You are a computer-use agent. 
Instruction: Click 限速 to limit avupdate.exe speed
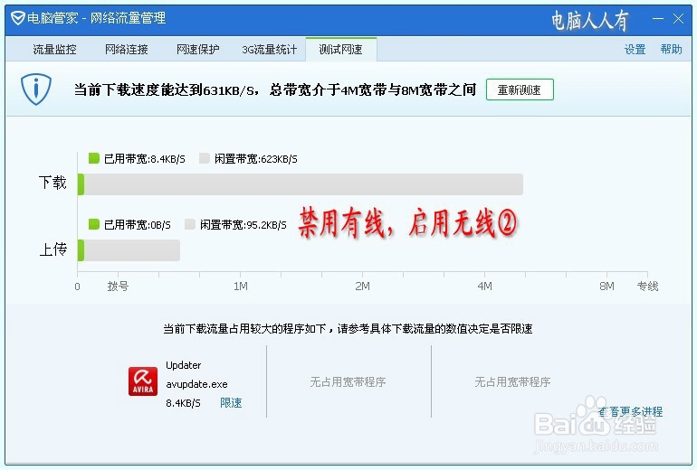click(x=231, y=403)
